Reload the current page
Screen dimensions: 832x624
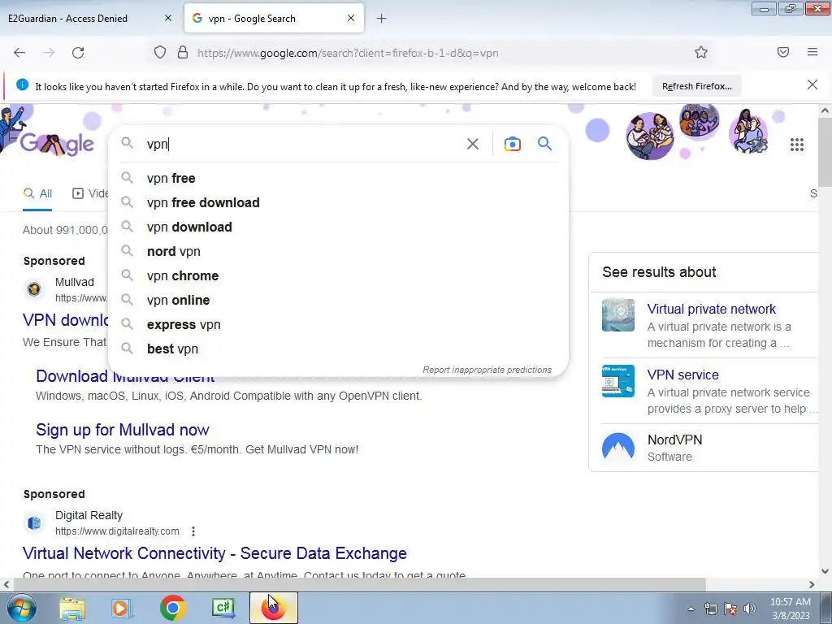click(78, 53)
